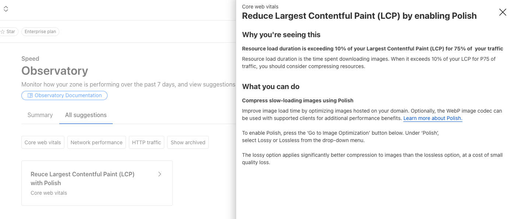Click the Observatory page heading

(x=55, y=71)
